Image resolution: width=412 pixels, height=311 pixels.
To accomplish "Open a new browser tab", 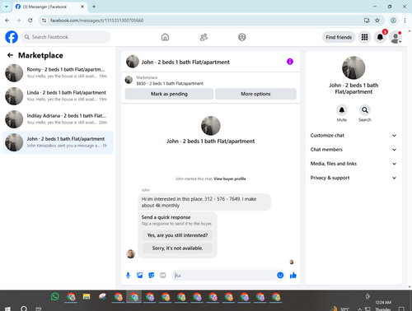I will click(94, 7).
